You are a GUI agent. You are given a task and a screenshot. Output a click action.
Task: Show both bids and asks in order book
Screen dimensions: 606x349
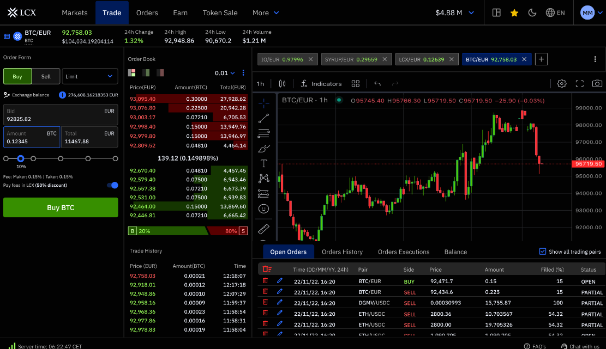pyautogui.click(x=132, y=72)
